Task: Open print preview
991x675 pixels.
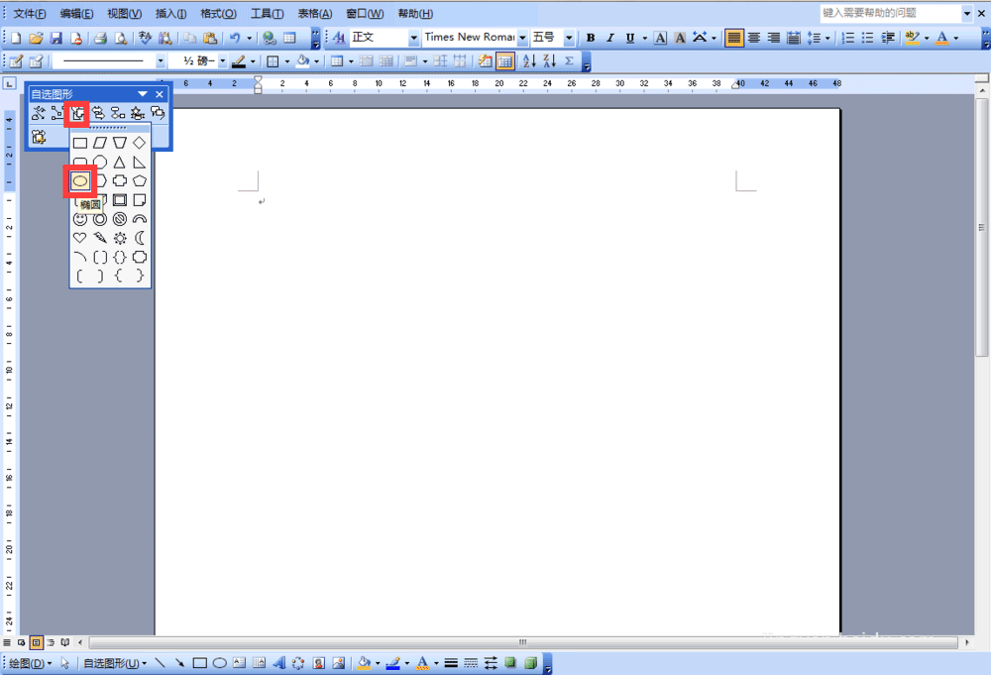Action: tap(120, 38)
